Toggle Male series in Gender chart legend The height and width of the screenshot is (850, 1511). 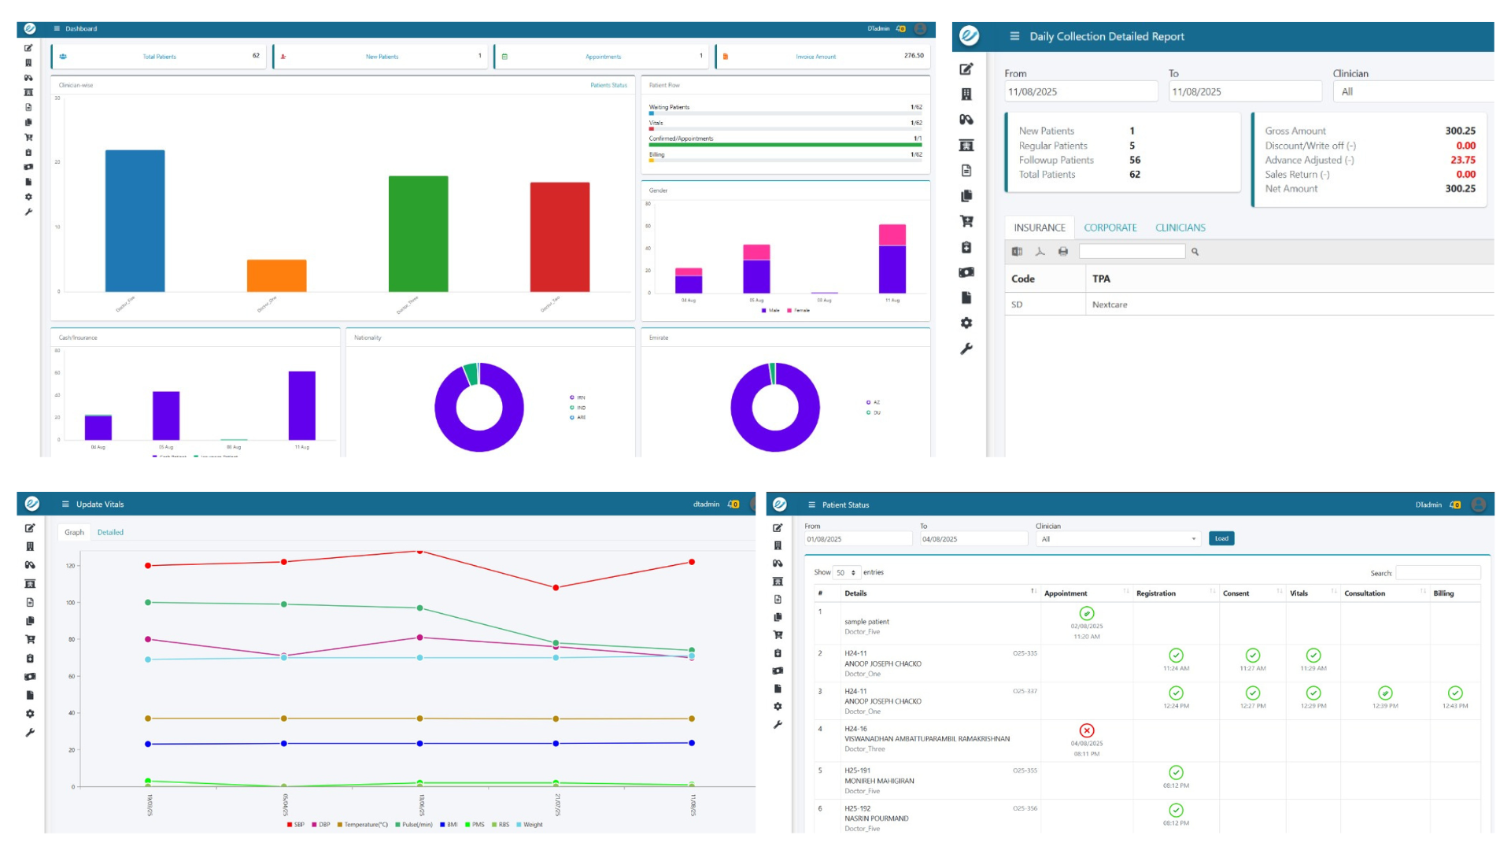(770, 310)
